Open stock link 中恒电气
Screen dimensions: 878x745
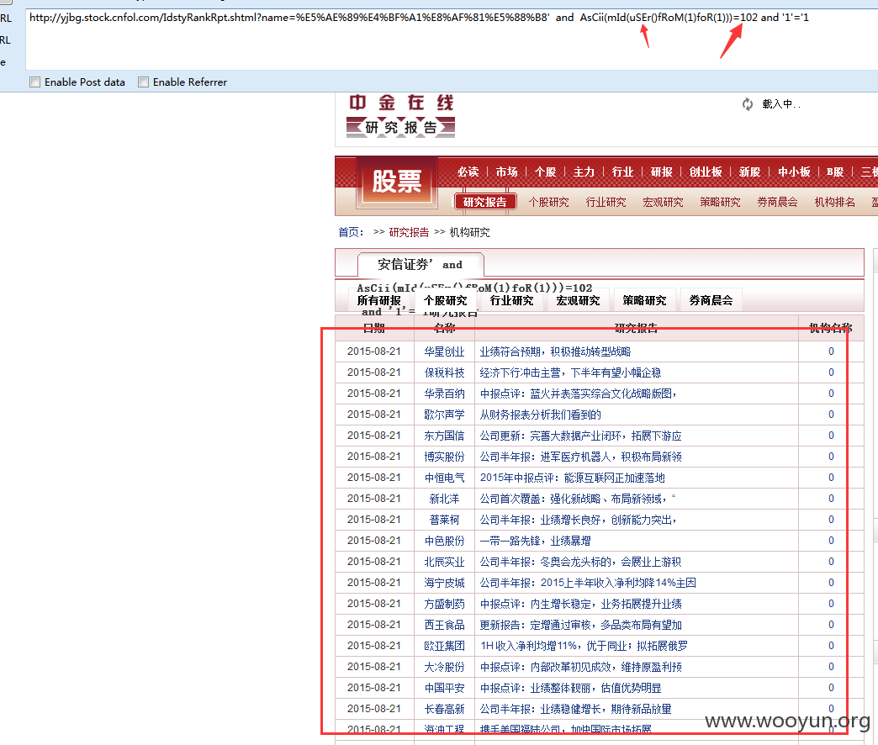click(x=444, y=478)
